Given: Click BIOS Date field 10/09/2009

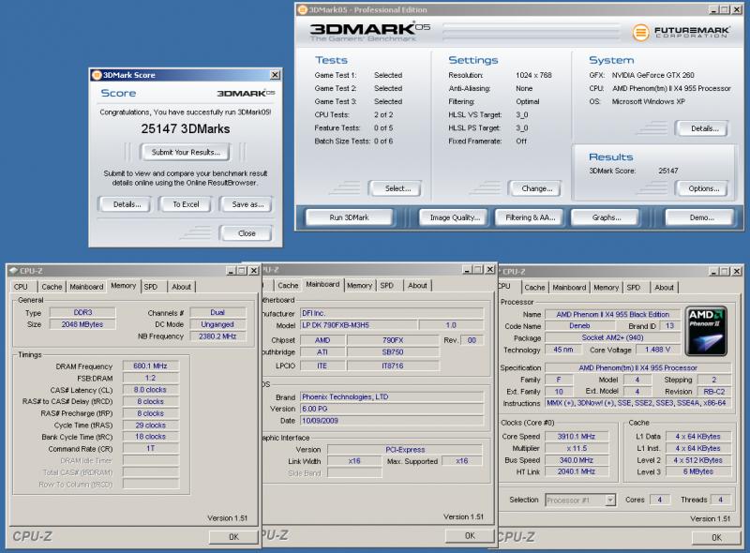Looking at the screenshot, I should 392,421.
